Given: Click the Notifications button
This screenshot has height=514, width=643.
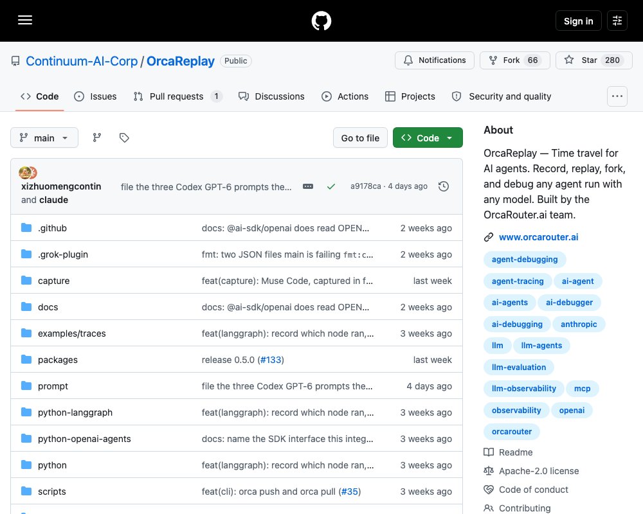Looking at the screenshot, I should click(x=435, y=60).
